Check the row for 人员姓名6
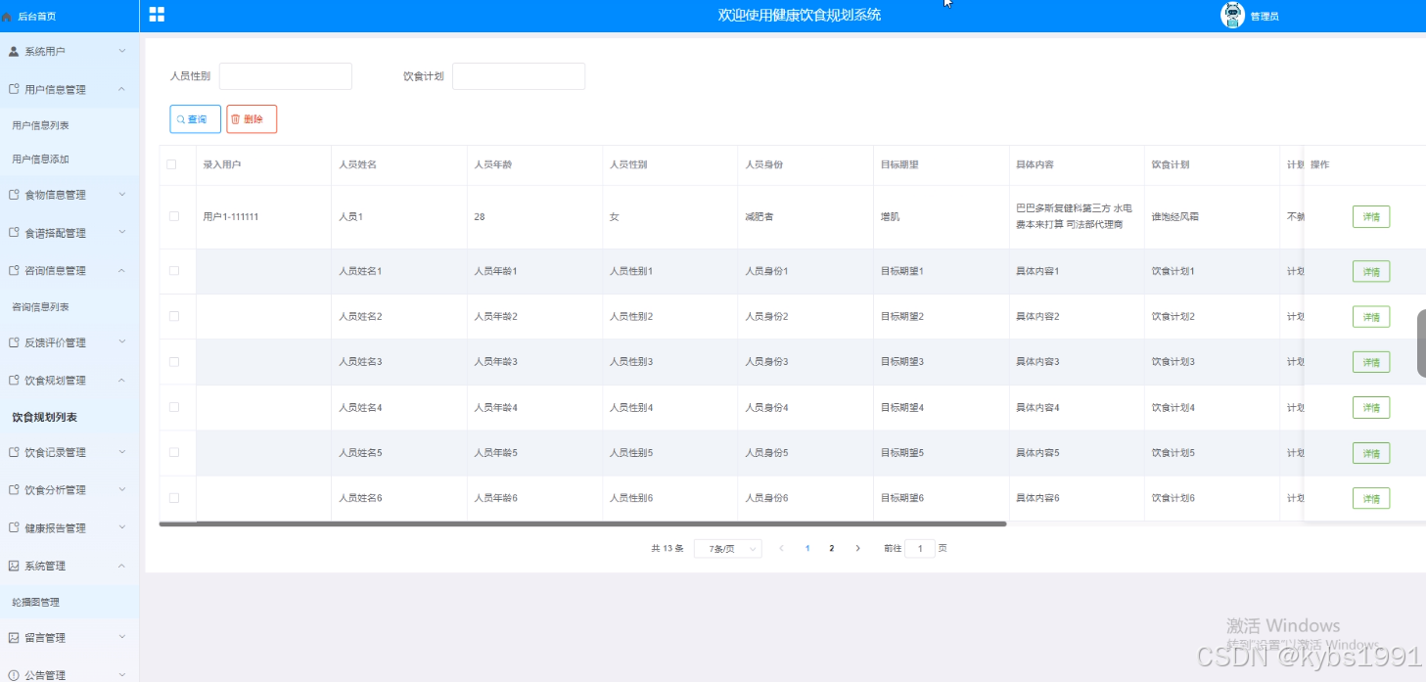This screenshot has width=1426, height=682. click(x=174, y=498)
